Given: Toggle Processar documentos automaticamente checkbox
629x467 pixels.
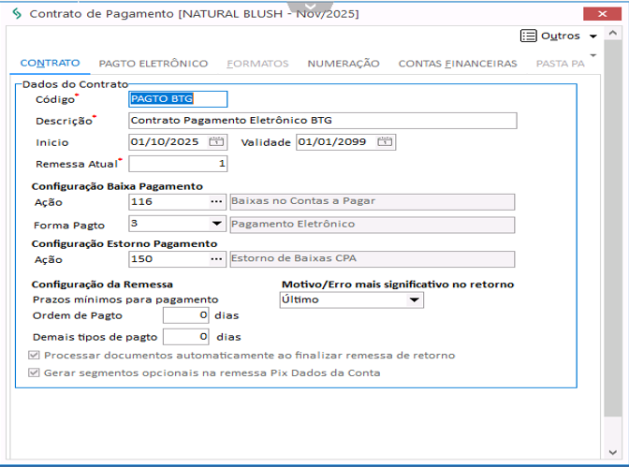Looking at the screenshot, I should 34,355.
